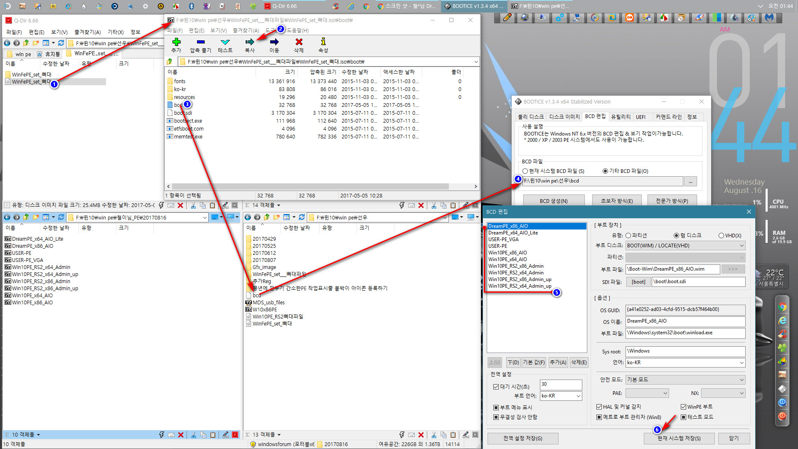Open 부트 언어 ko-KR dropdown in global settings
The height and width of the screenshot is (449, 798).
[x=561, y=396]
